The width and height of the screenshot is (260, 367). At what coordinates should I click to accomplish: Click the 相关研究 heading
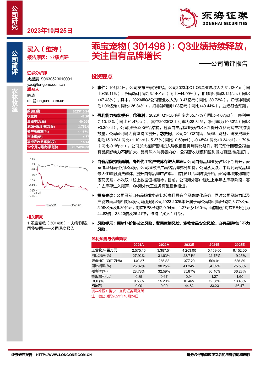click(x=35, y=217)
